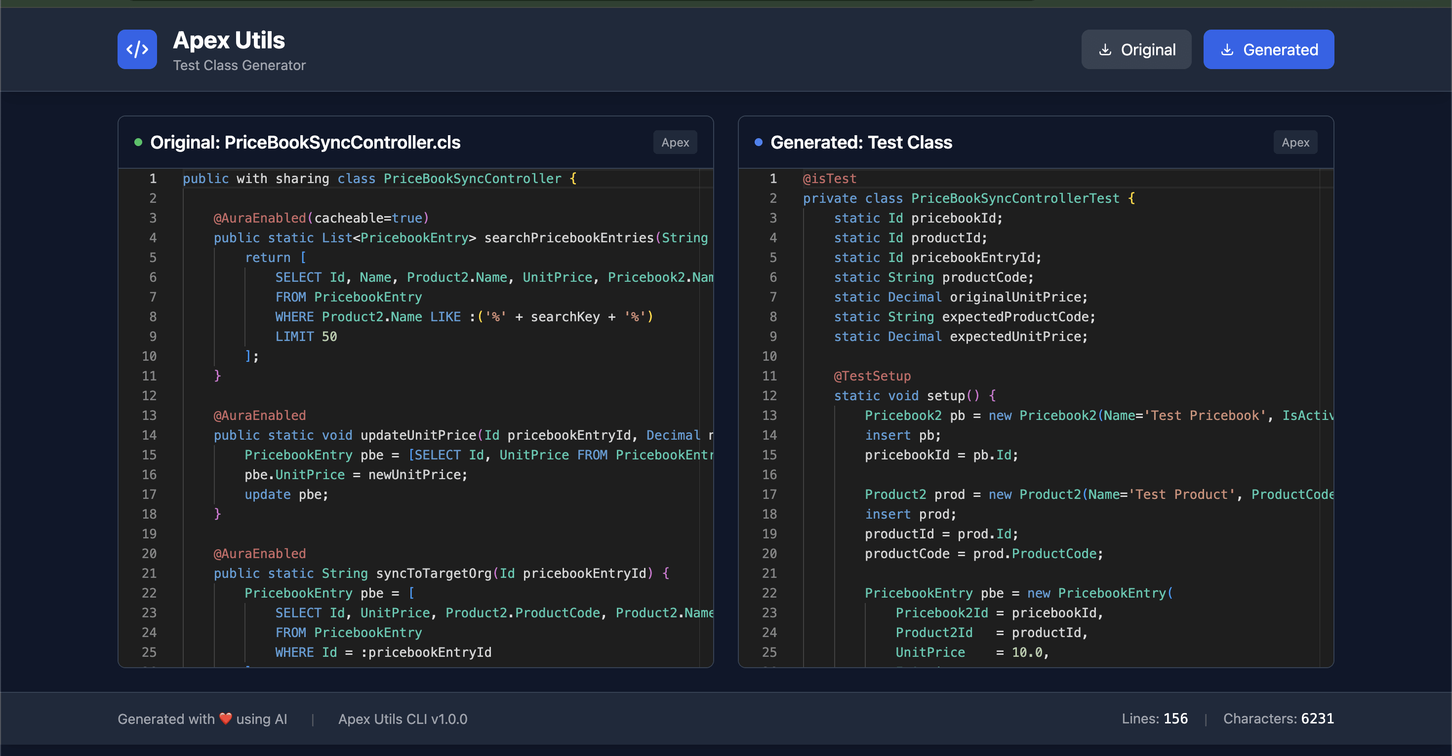Click Apex badge in Generated panel
Screen dimensions: 1452x756
coord(1295,143)
